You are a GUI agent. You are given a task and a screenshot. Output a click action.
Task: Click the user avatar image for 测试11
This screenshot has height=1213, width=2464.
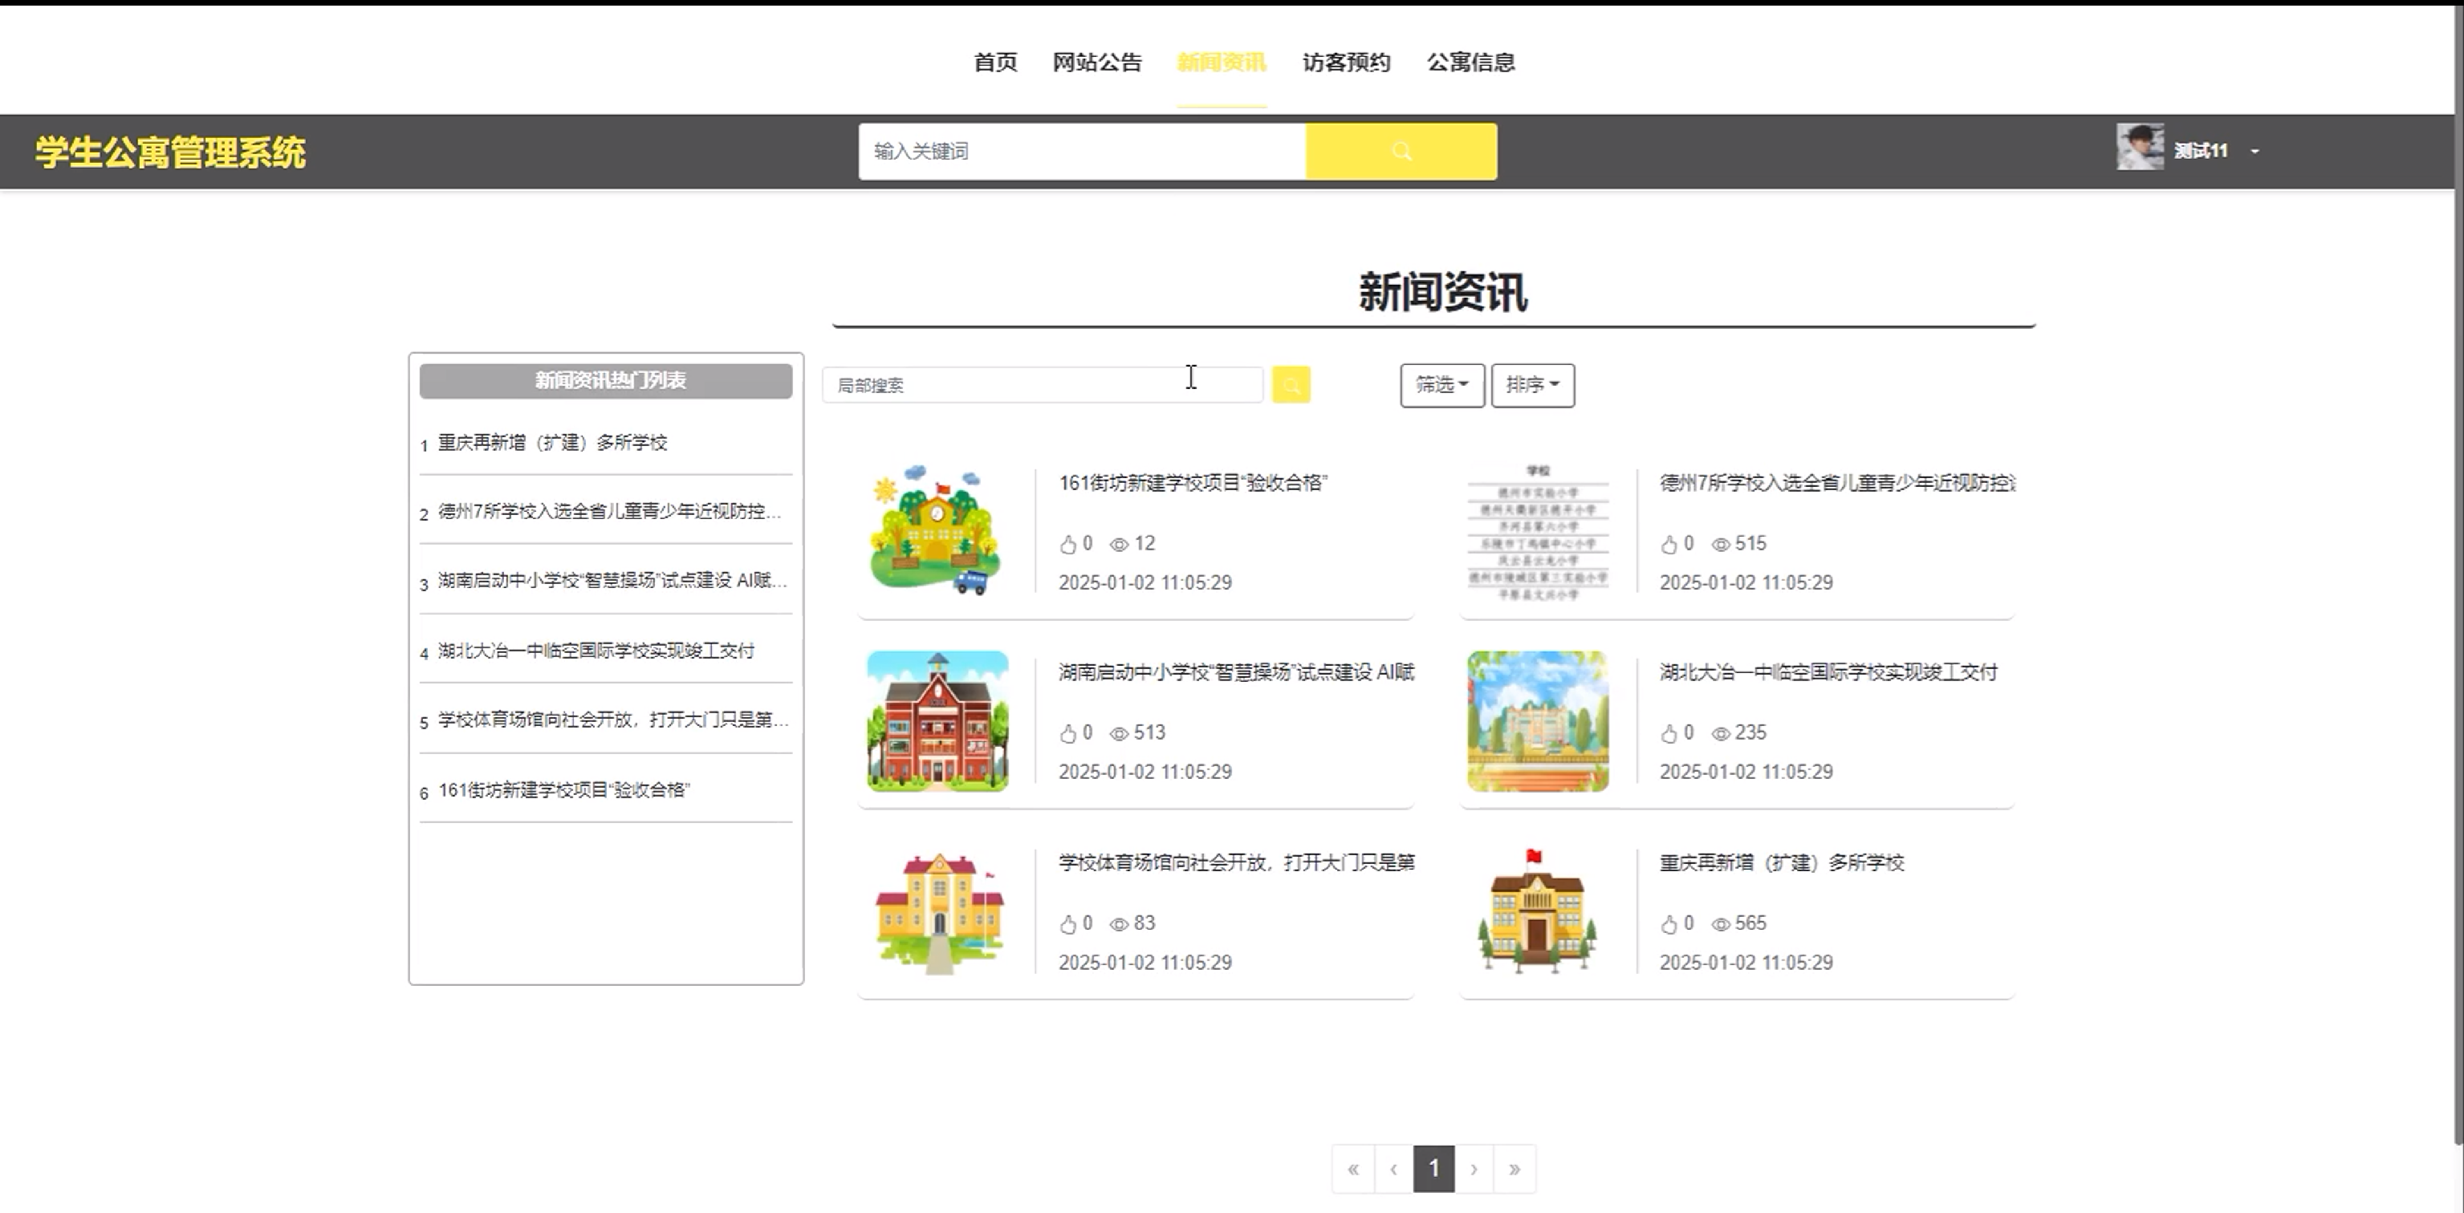click(2139, 147)
